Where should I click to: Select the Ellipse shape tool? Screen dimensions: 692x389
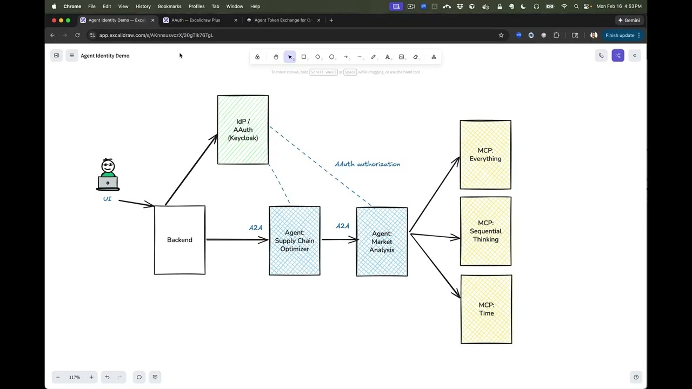[332, 57]
